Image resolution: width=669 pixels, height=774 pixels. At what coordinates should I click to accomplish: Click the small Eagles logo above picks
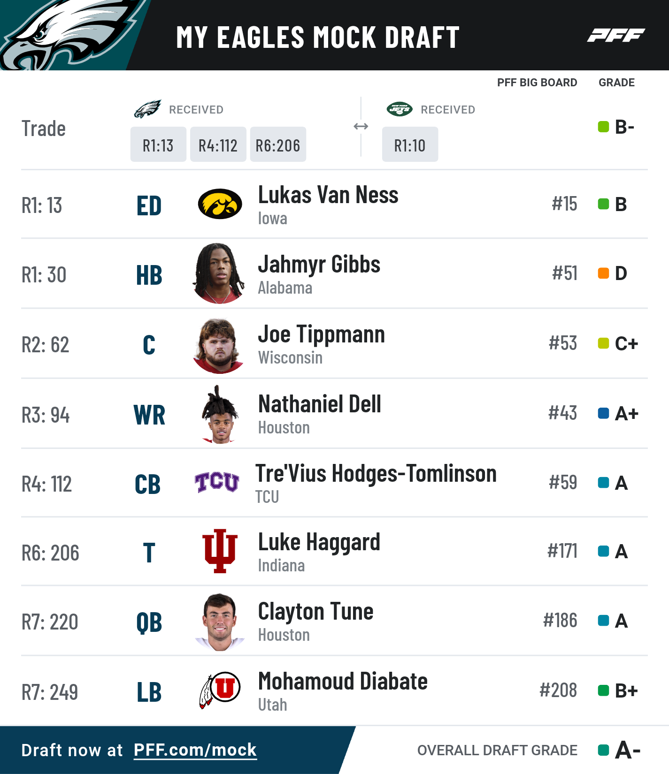pos(148,109)
